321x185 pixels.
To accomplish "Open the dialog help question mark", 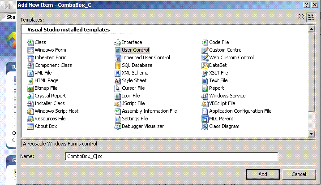I will [x=307, y=5].
